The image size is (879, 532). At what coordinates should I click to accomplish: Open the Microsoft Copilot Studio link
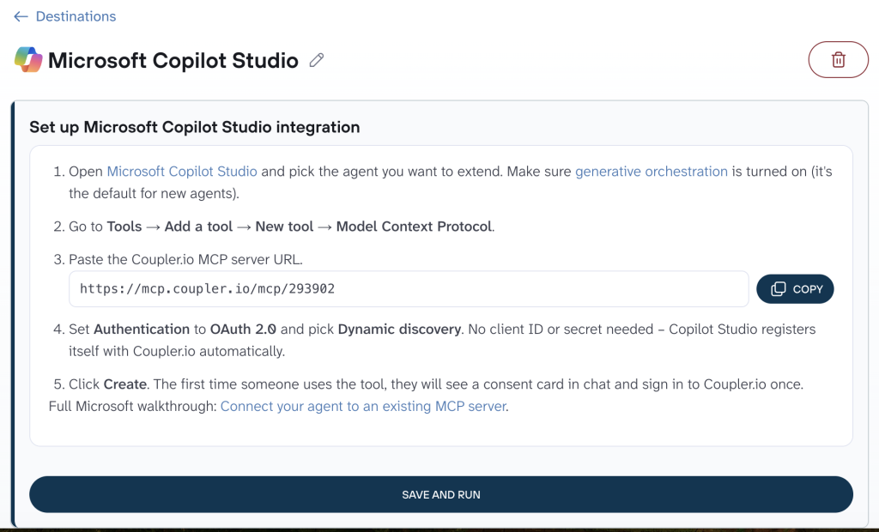click(182, 171)
